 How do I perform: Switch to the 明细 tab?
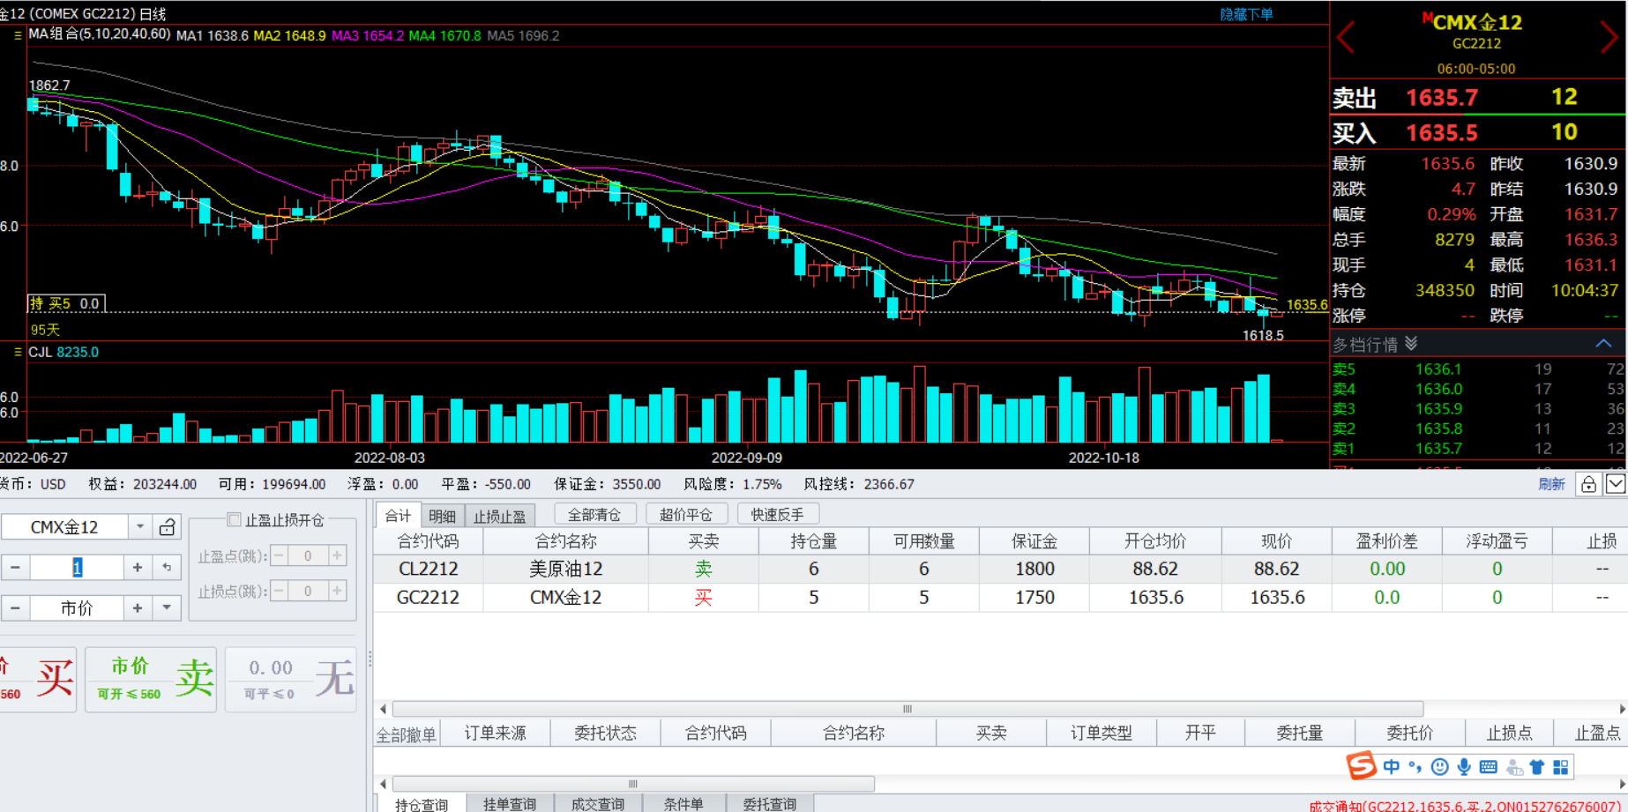(442, 516)
